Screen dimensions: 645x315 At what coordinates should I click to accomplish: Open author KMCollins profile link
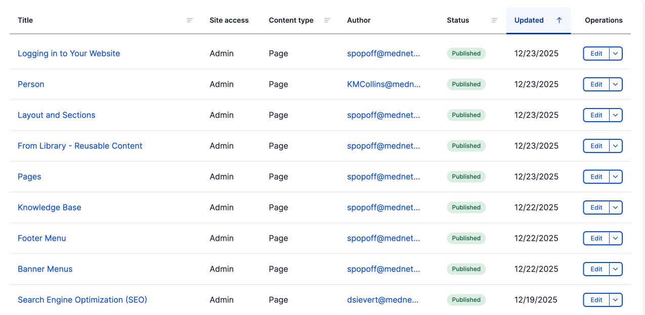383,84
